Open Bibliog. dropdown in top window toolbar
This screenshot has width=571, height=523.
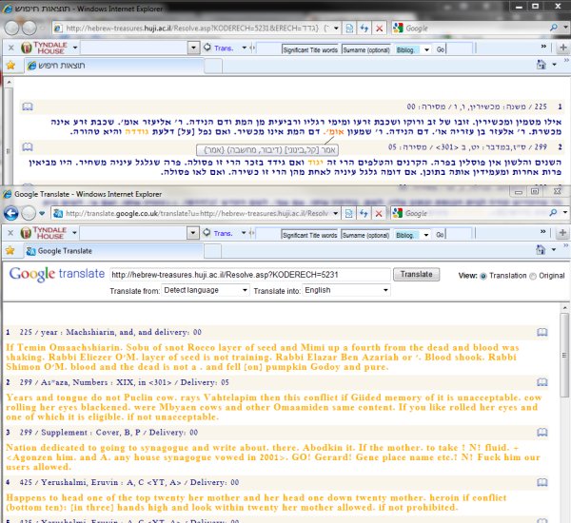tap(426, 49)
